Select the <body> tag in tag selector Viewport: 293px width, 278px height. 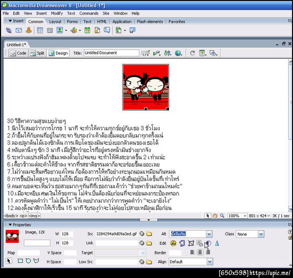click(x=11, y=216)
